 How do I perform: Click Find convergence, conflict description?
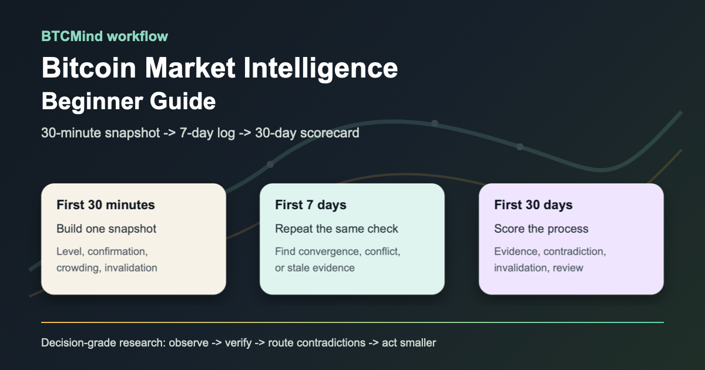pos(338,260)
